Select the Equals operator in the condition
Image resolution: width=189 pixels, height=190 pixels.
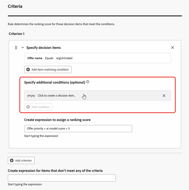[49, 58]
